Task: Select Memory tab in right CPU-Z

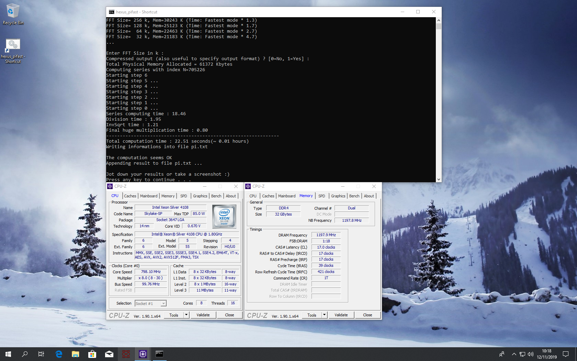Action: [306, 196]
